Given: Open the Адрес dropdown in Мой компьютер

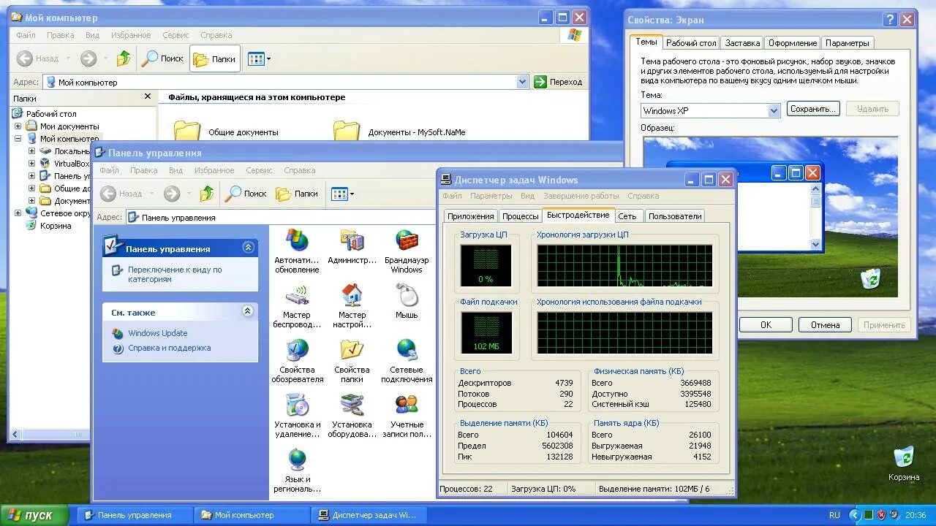Looking at the screenshot, I should click(x=522, y=82).
